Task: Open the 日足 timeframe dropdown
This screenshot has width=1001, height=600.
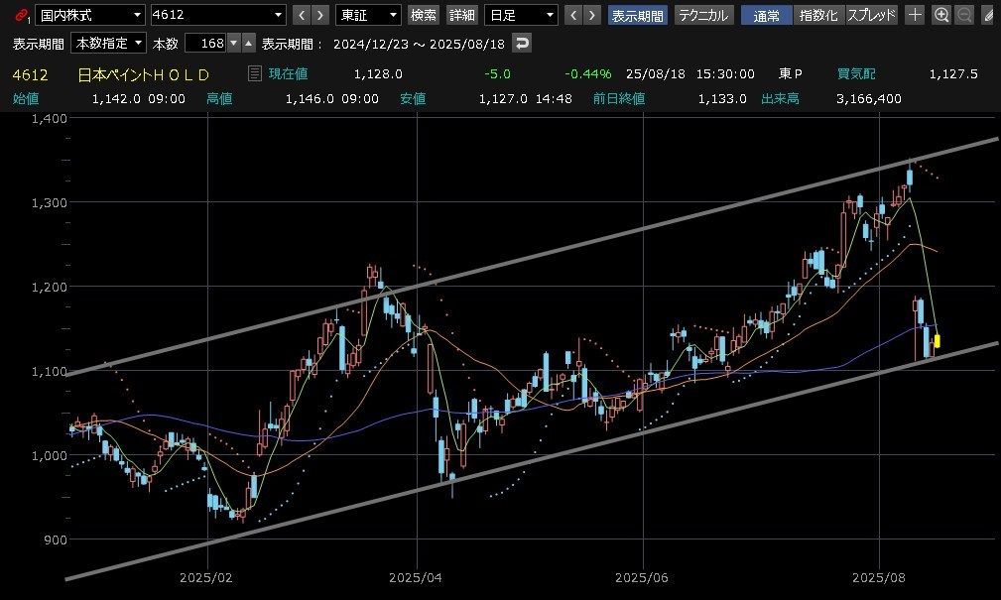Action: tap(521, 15)
